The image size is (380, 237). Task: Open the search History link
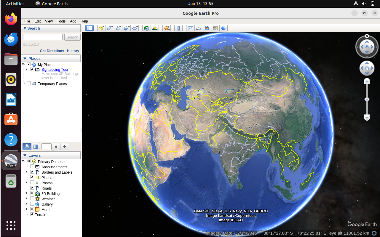73,51
